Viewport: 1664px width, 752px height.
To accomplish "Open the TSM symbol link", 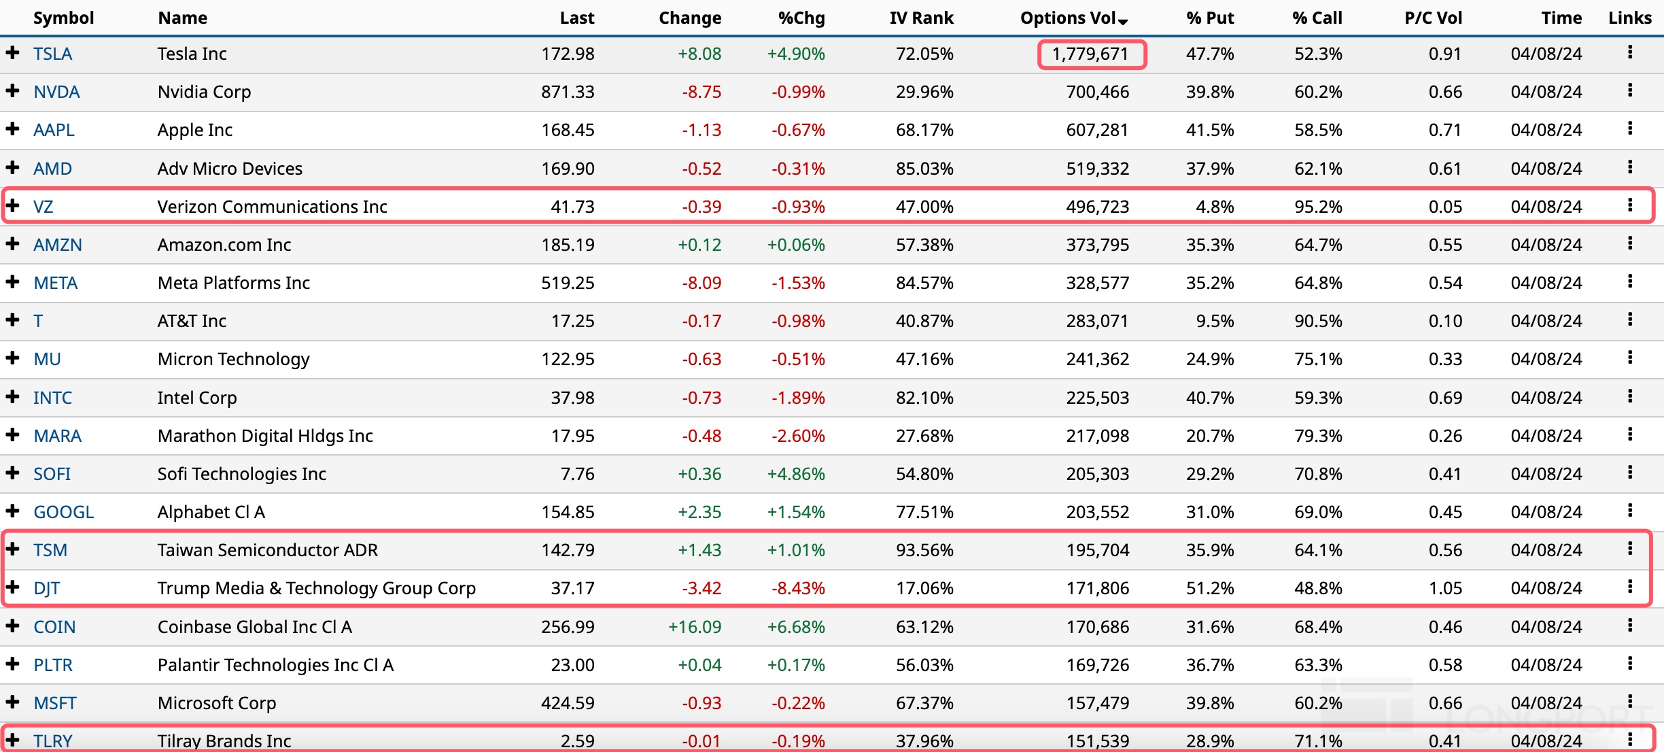I will tap(50, 550).
